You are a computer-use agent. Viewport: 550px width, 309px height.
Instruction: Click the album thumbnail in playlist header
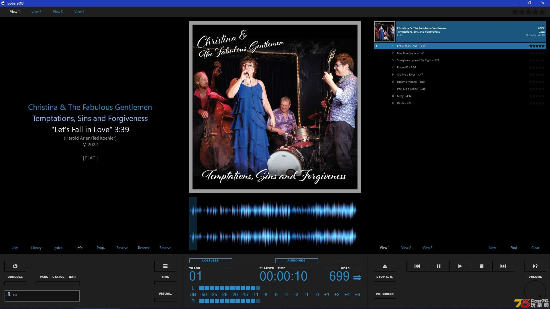[384, 32]
